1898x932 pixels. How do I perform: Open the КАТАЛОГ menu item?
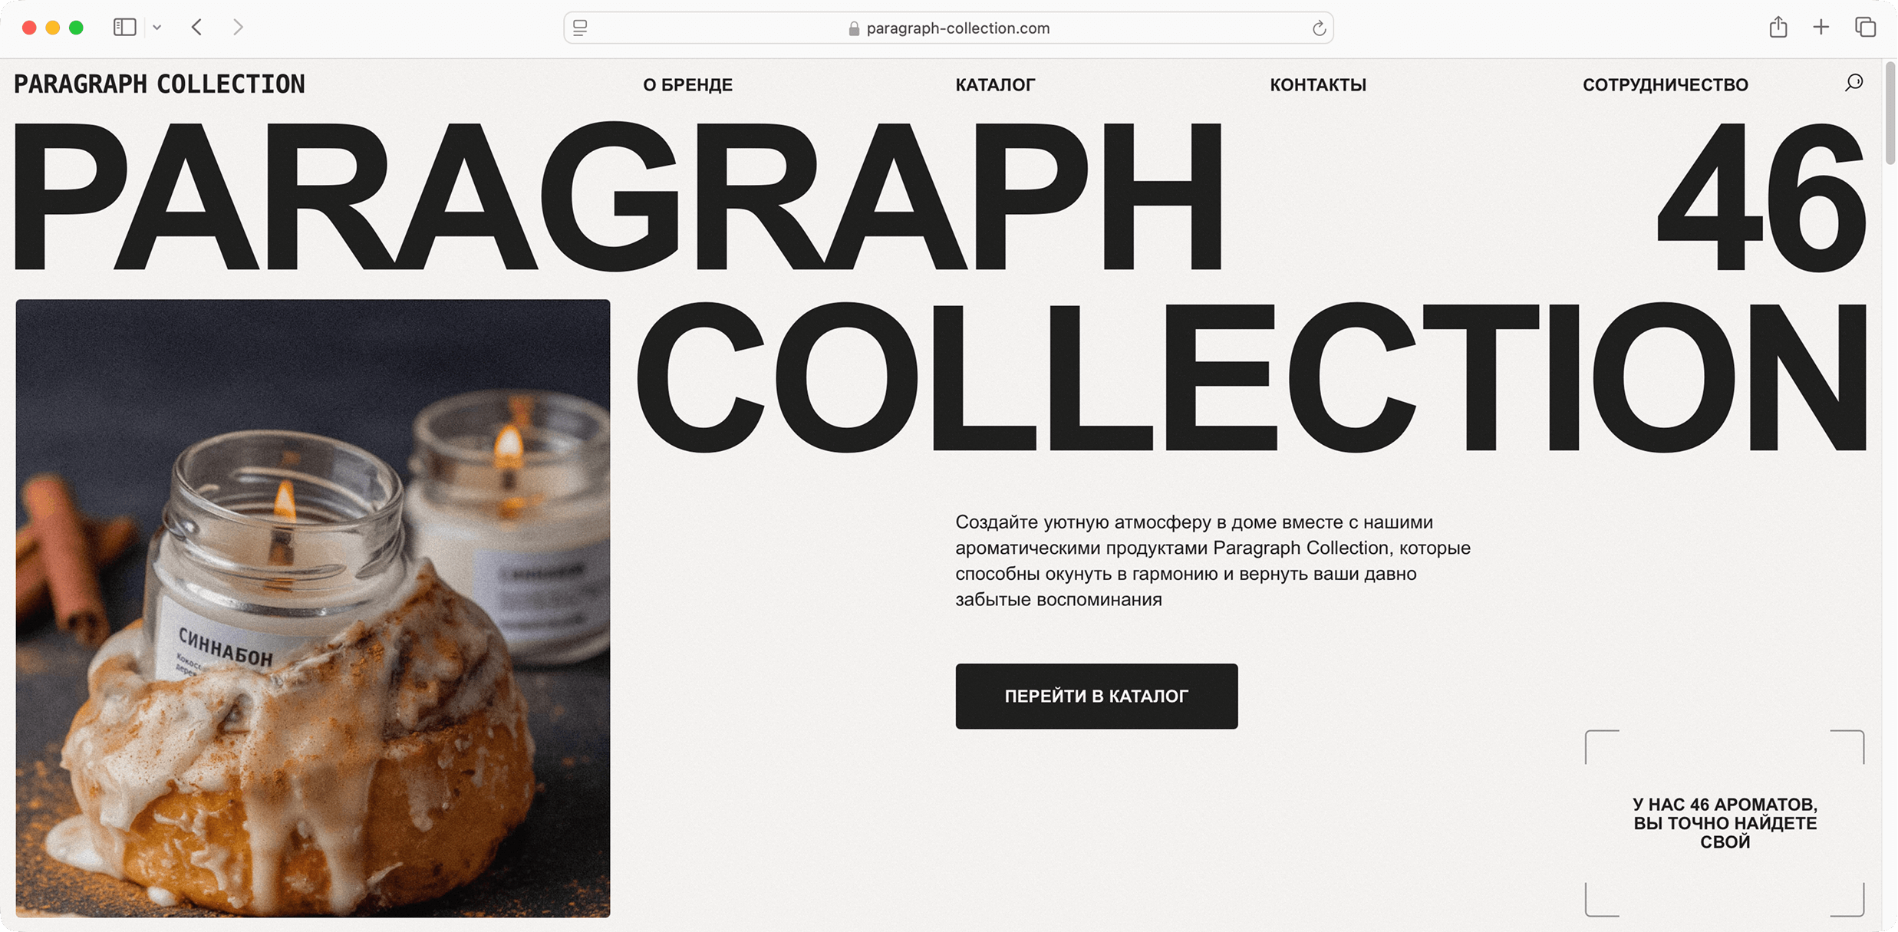(995, 85)
